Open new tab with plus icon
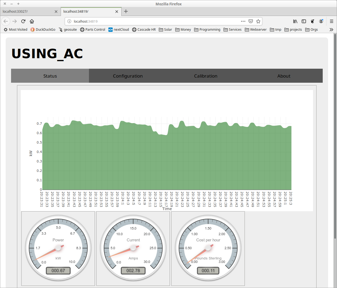The height and width of the screenshot is (288, 337). click(126, 11)
